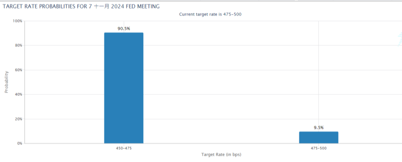Click the thin gray strip above the chart title
402x162 pixels.
point(201,1)
